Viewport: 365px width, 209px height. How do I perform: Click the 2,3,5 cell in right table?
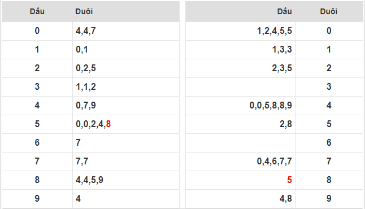(240, 68)
